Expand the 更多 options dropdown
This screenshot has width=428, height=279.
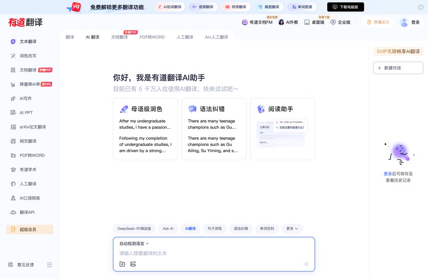tap(292, 229)
